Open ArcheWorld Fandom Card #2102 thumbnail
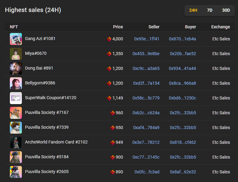 tap(16, 142)
